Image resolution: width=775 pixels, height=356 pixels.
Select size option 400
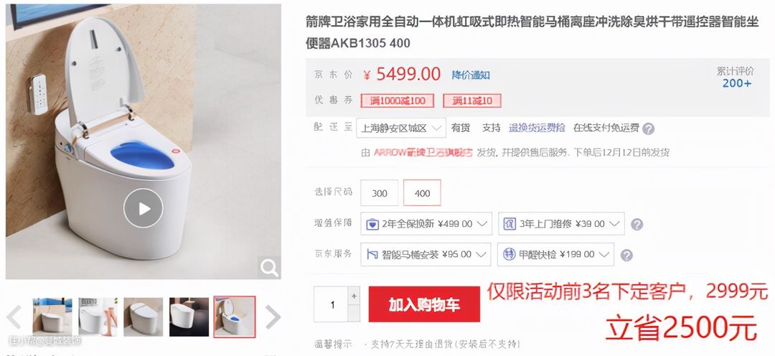[x=422, y=193]
